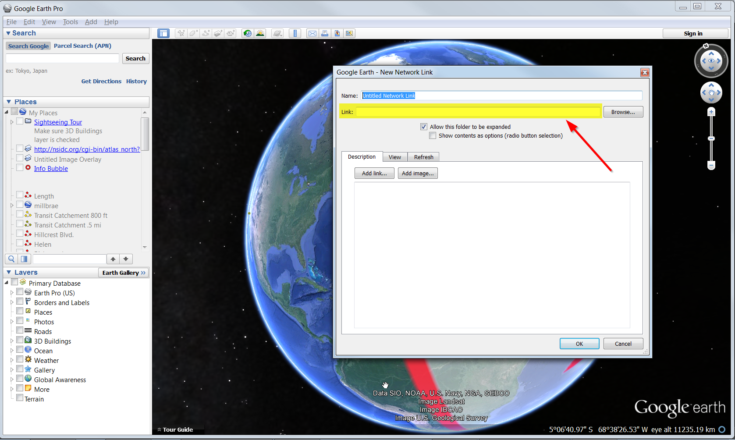Click the zoom in plus button
The width and height of the screenshot is (735, 440).
point(711,112)
